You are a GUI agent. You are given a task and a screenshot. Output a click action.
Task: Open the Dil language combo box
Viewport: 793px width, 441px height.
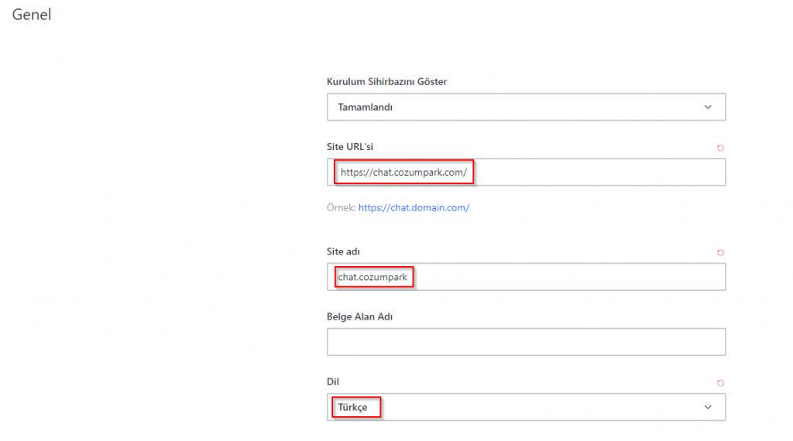[x=526, y=407]
